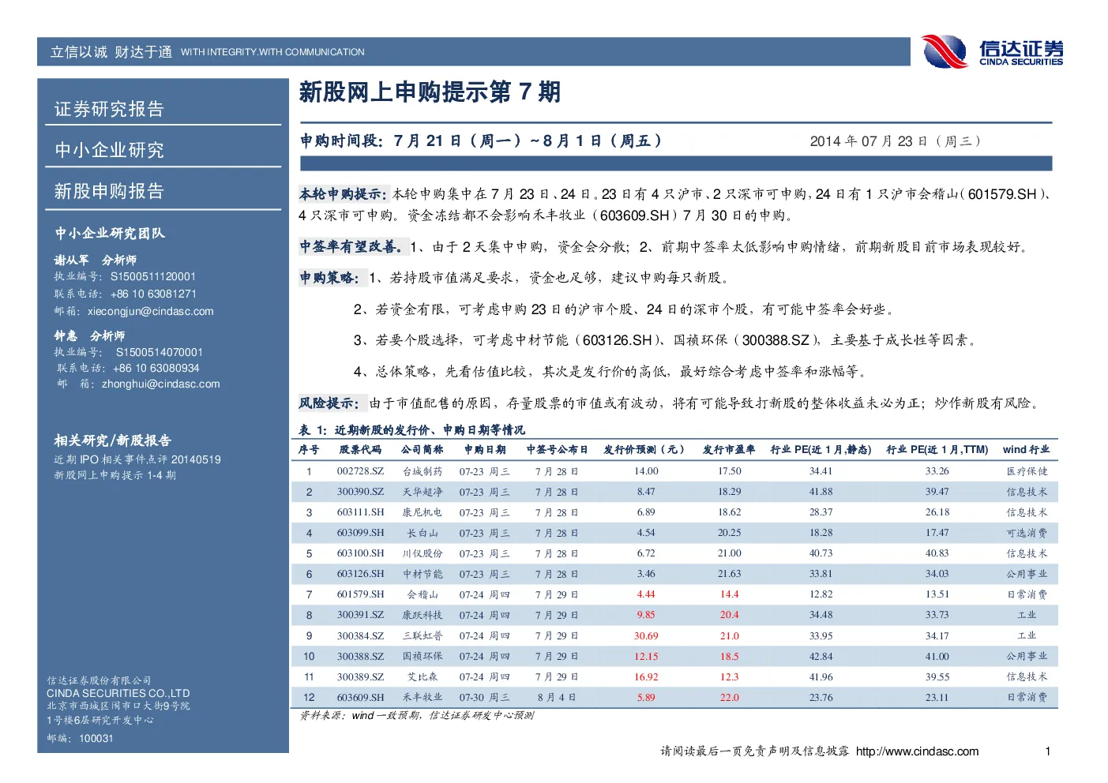Image resolution: width=1108 pixels, height=783 pixels.
Task: Click CINDA SECURITIES CO.,LTD text
Action: pos(118,693)
